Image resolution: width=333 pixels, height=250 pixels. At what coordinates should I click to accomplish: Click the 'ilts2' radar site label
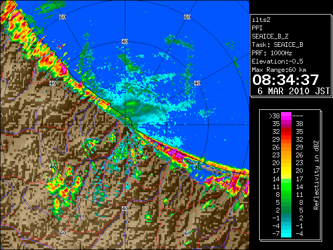point(261,20)
